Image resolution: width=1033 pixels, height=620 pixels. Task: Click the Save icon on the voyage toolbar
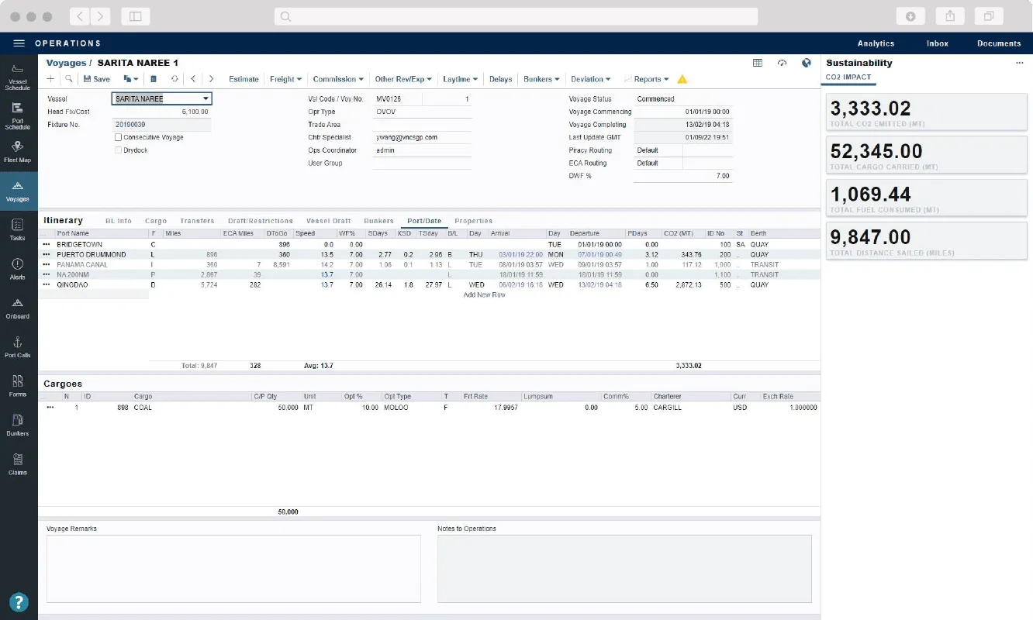point(95,78)
